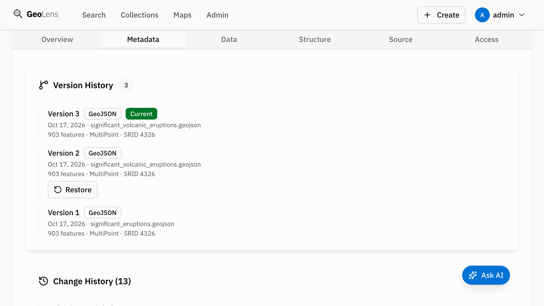Click Version 3's significant_volcanic_eruptions.geojson line
This screenshot has height=306, width=544.
pyautogui.click(x=124, y=125)
